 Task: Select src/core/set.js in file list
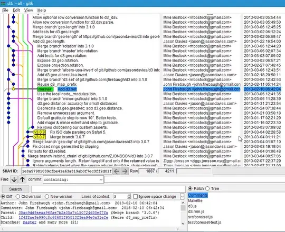pos(200,217)
